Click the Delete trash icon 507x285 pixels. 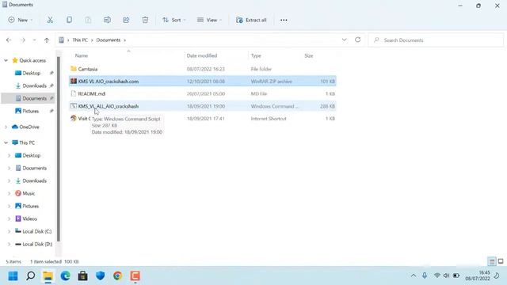(145, 20)
